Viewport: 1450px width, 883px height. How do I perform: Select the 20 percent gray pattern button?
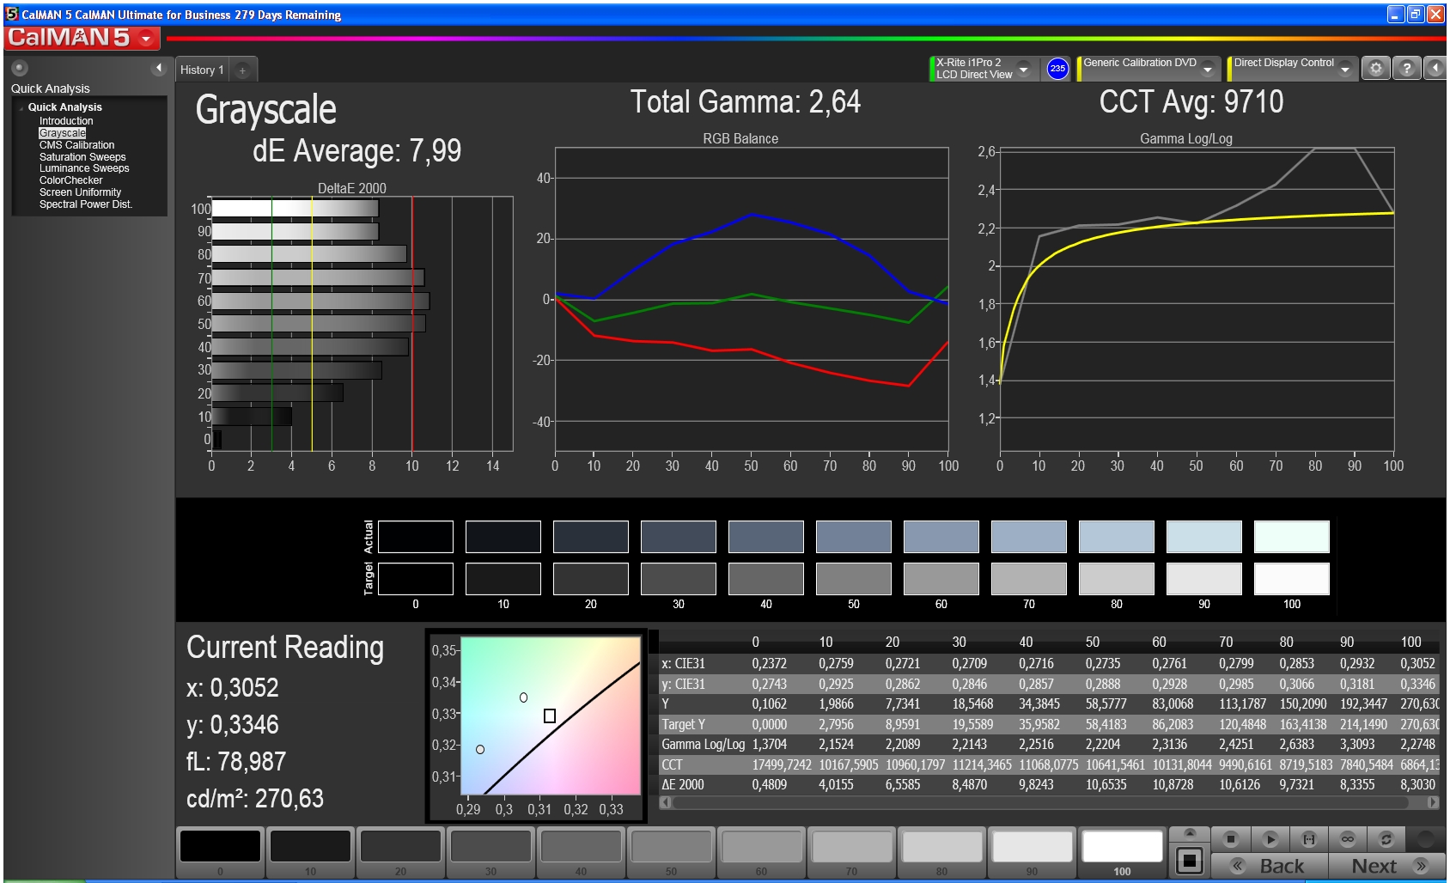(400, 853)
